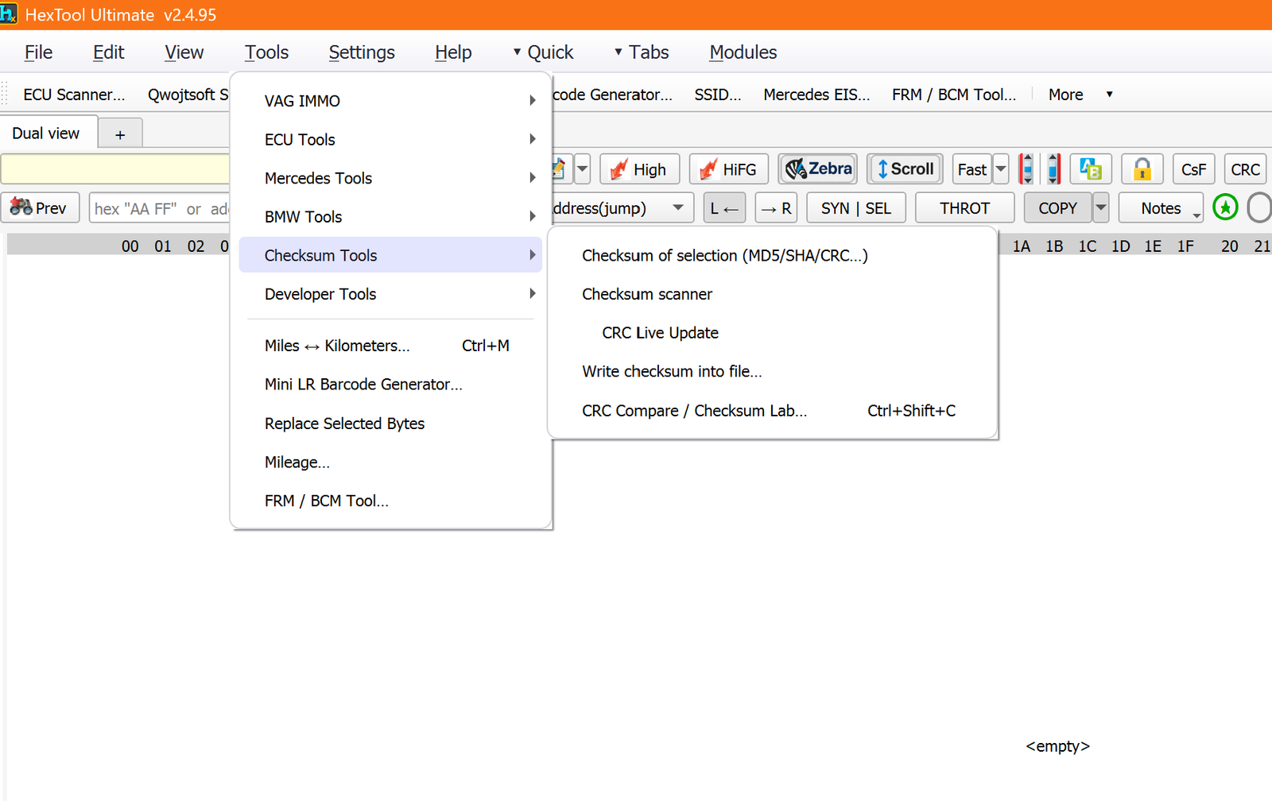Viewport: 1272px width, 801px height.
Task: Highlight Checksum Tools menu entry
Action: click(x=390, y=255)
